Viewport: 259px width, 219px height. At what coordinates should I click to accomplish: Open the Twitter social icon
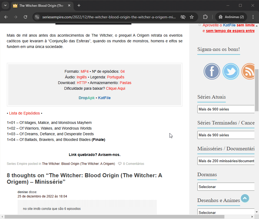point(231,71)
